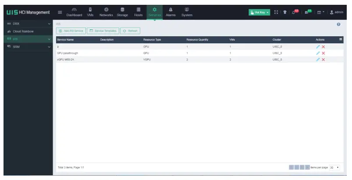Click VGPU resource type cell
The width and height of the screenshot is (352, 180).
147,60
